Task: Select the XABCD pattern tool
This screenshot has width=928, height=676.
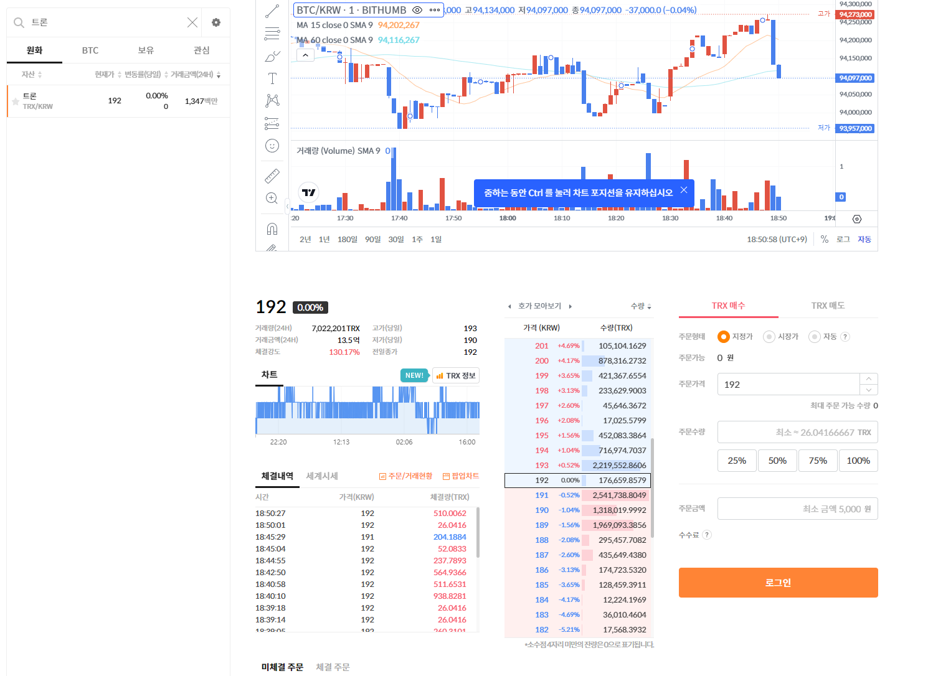Action: point(272,100)
